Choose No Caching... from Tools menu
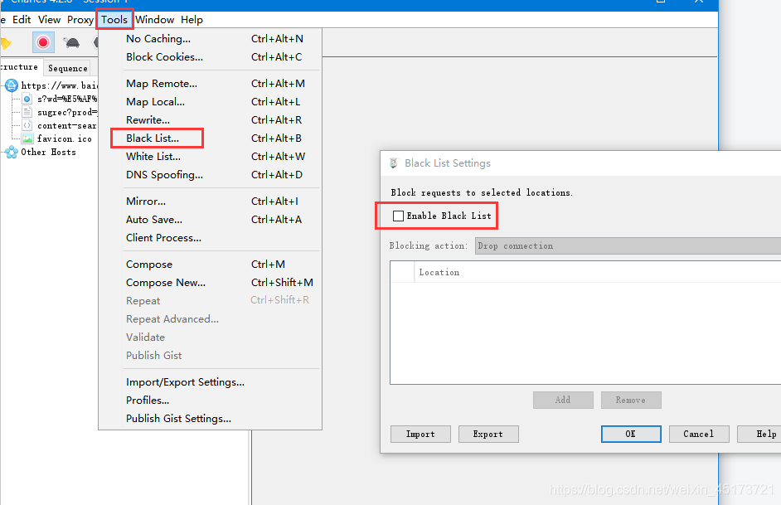The height and width of the screenshot is (505, 781). pyautogui.click(x=210, y=38)
